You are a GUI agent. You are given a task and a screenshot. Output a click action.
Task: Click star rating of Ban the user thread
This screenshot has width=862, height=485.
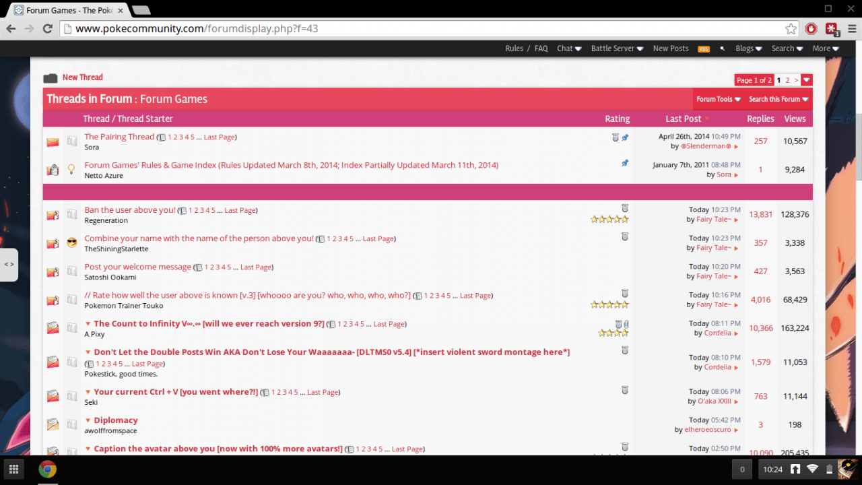[609, 220]
